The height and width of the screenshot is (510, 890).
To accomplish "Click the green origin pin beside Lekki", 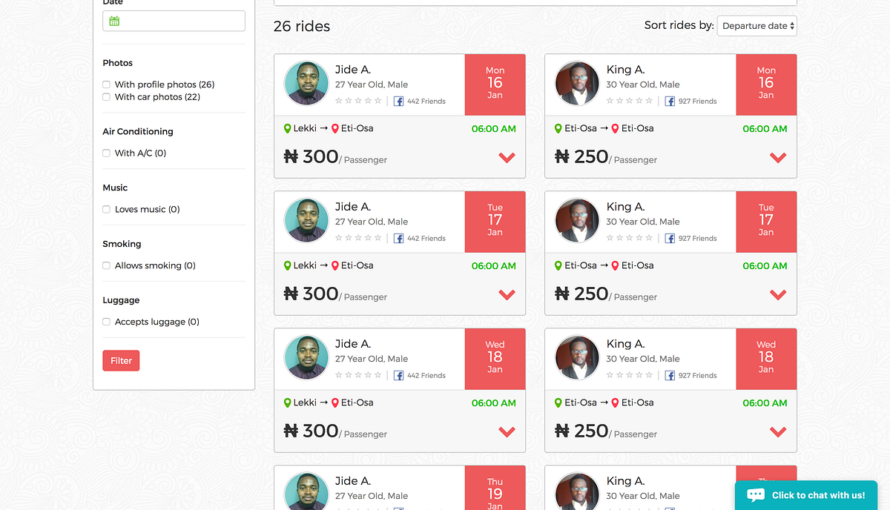I will pos(288,128).
